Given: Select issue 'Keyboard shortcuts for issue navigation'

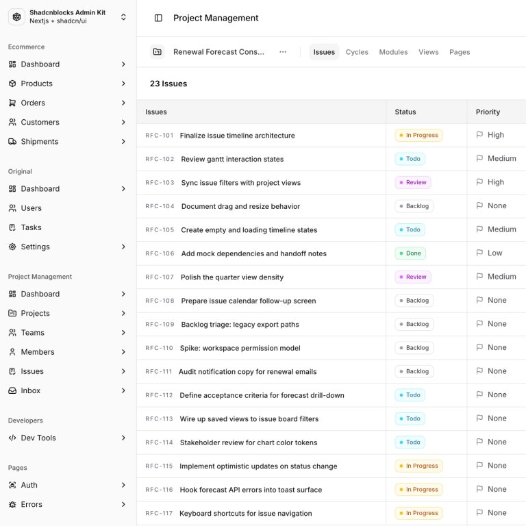Looking at the screenshot, I should click(246, 513).
